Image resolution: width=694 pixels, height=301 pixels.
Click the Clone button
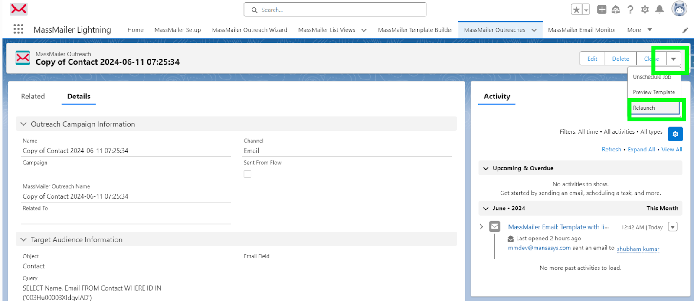click(651, 59)
